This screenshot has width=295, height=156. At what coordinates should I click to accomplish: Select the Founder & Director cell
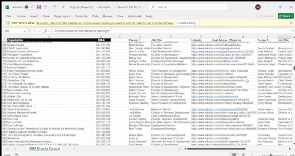click(170, 84)
